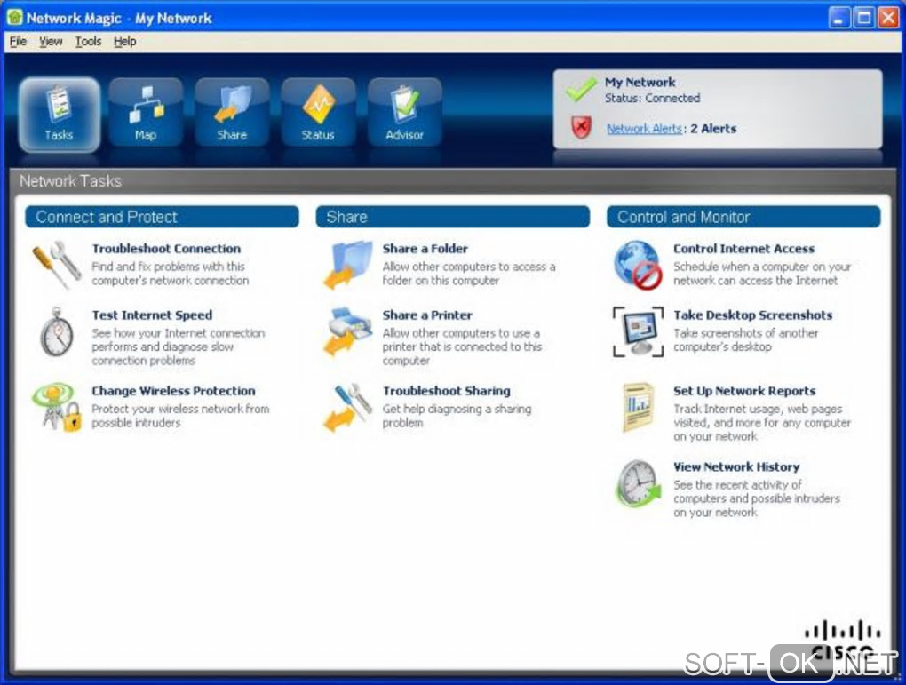Open View Network History task
This screenshot has width=906, height=685.
click(x=736, y=466)
